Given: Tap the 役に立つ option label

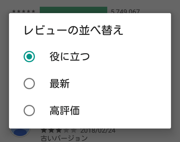Looking at the screenshot, I should [x=70, y=57].
